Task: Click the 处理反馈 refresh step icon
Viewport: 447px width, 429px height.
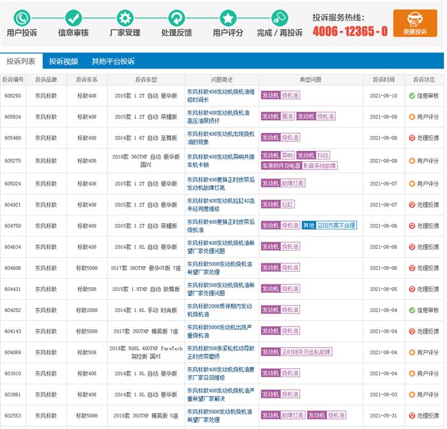Action: [176, 18]
